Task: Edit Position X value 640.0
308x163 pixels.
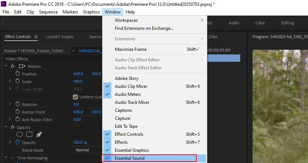Action: [x=78, y=74]
